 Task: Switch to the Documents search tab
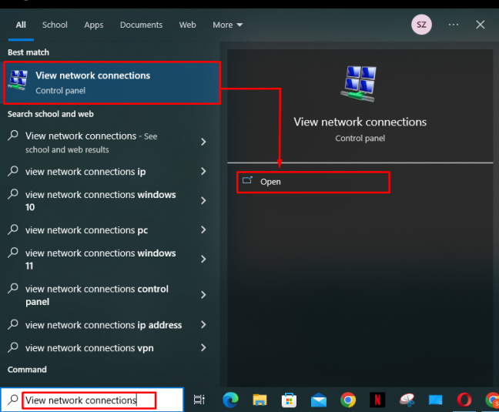[x=141, y=25]
